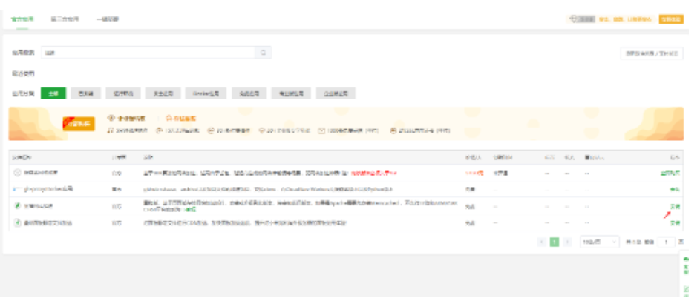The image size is (700, 304).
Task: Open the 10条/页 page size dropdown
Action: pos(600,242)
